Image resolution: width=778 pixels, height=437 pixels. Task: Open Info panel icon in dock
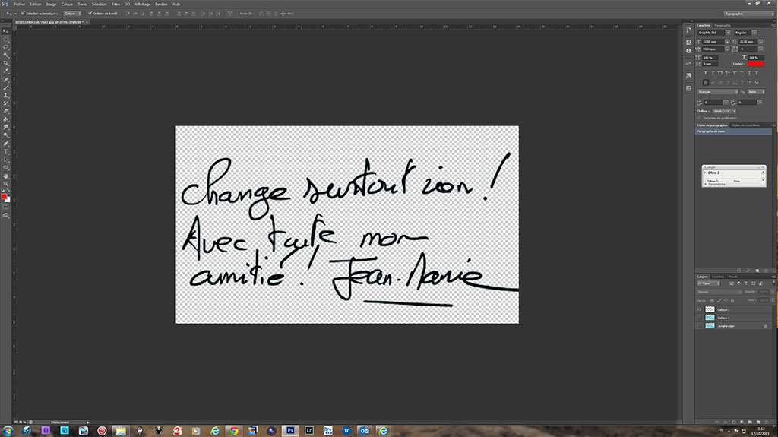tap(688, 51)
